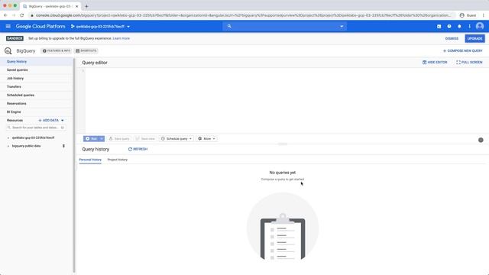Image resolution: width=489 pixels, height=275 pixels.
Task: Open FEATURES & INFO
Action: pos(57,51)
